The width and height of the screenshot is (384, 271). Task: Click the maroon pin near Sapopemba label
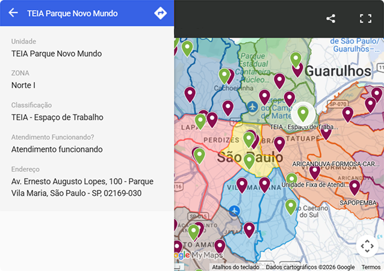355,187
